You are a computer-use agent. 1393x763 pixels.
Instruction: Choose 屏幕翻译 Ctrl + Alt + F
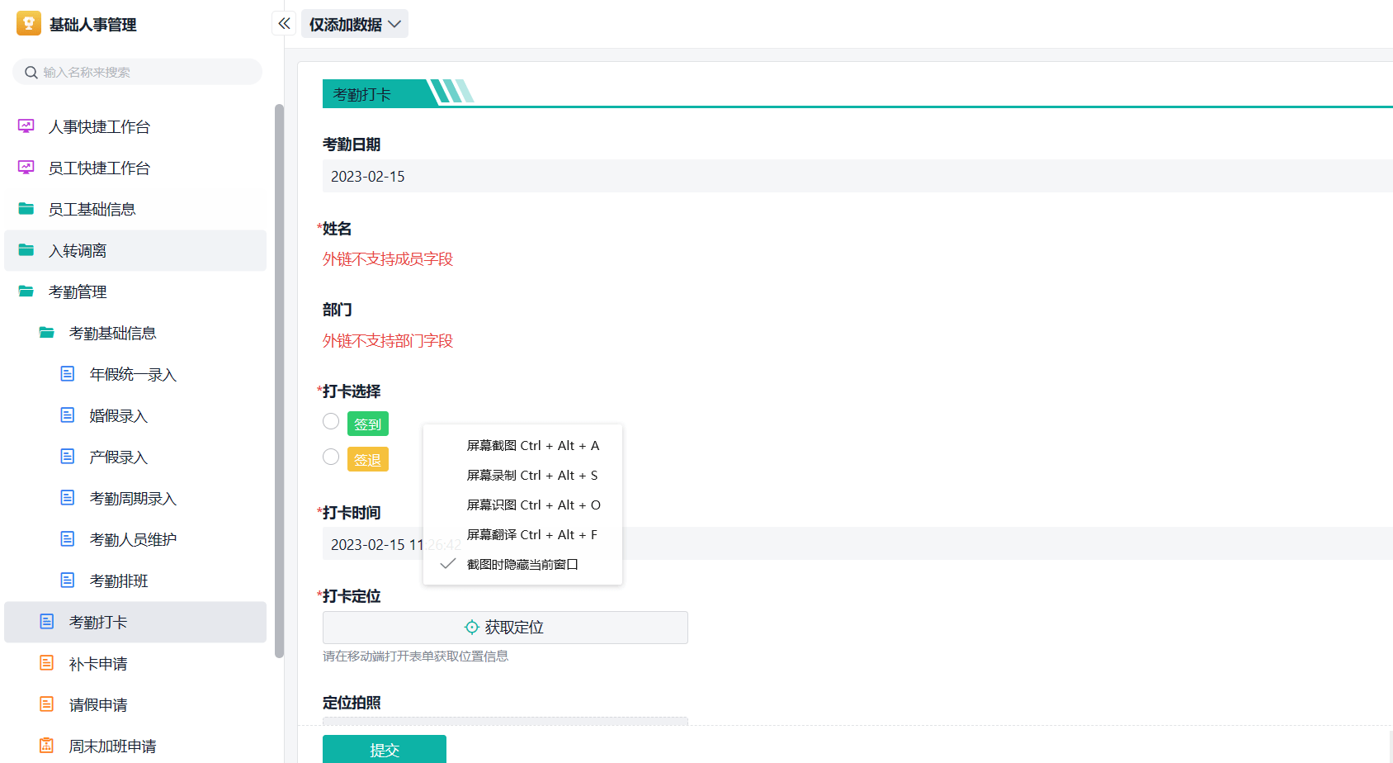tap(522, 534)
